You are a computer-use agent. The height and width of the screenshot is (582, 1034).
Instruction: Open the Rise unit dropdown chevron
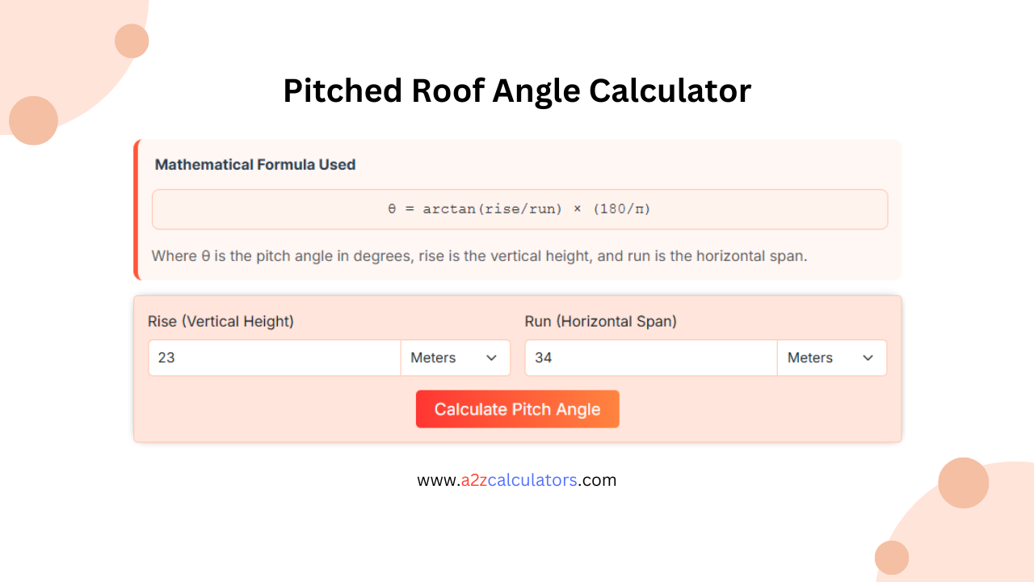tap(491, 357)
